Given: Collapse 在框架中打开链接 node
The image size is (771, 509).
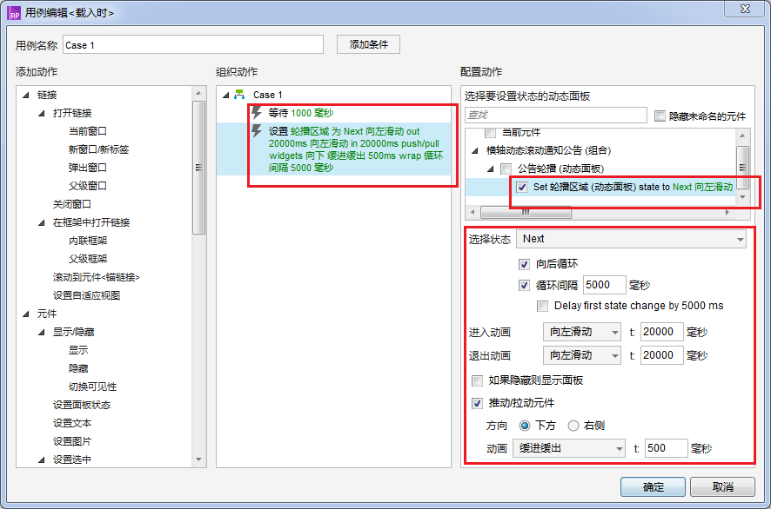Looking at the screenshot, I should [x=42, y=222].
